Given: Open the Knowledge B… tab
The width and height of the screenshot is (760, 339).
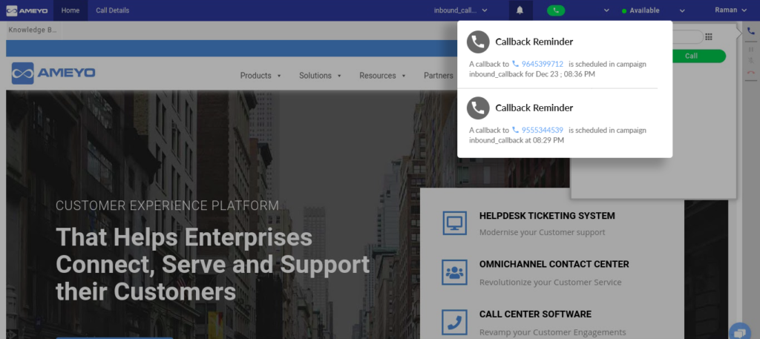Looking at the screenshot, I should click(33, 30).
